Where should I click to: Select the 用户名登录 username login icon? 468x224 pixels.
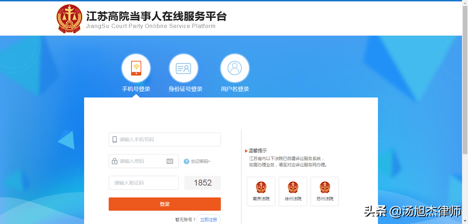235,68
